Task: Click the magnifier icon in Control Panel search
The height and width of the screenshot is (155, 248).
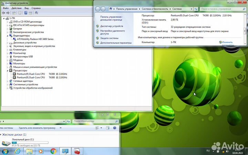Action: coord(244,9)
